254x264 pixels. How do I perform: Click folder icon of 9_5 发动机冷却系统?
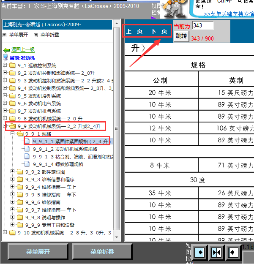point(12,96)
